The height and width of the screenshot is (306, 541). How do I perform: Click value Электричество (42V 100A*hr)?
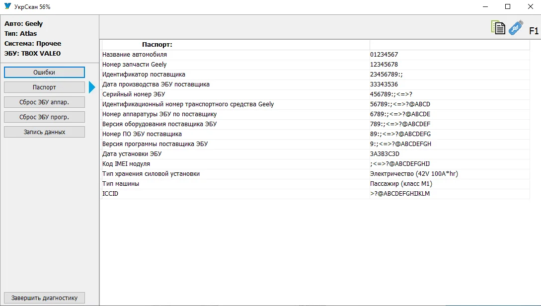coord(414,174)
